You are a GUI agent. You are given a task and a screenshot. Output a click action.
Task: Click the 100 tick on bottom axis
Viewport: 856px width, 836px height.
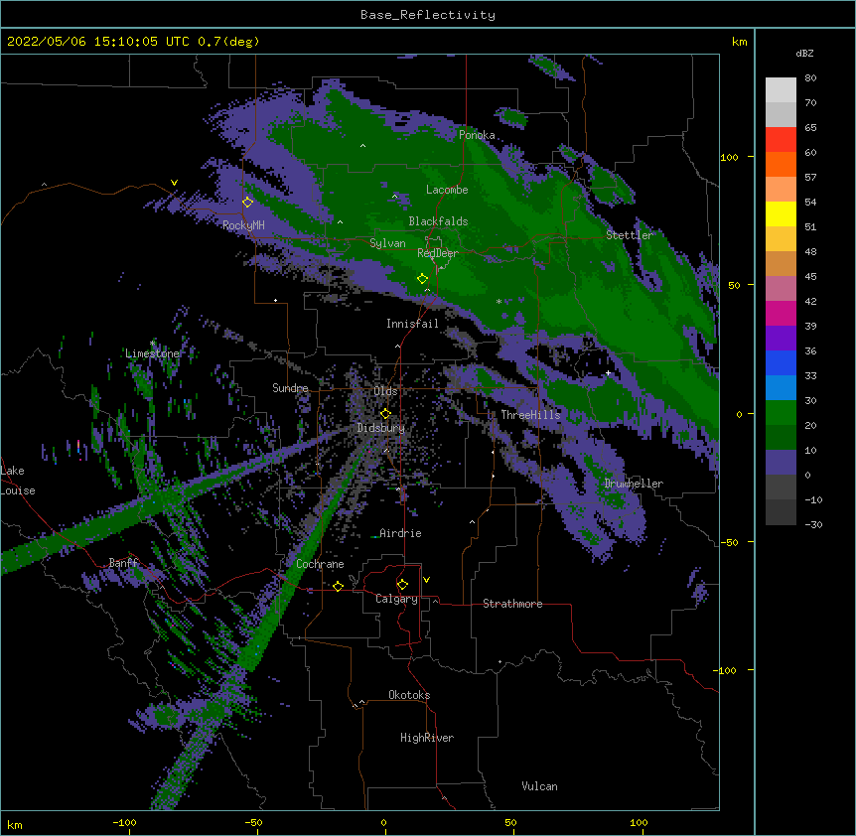click(639, 822)
